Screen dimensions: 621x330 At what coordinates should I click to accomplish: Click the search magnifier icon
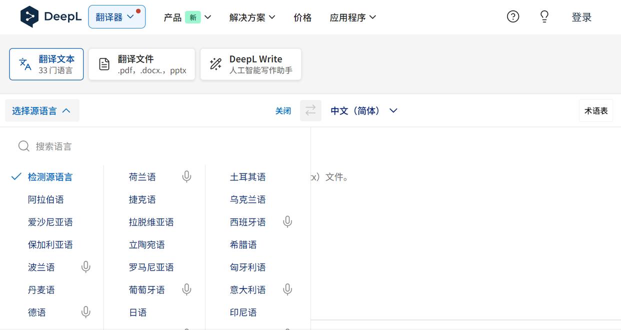point(23,146)
